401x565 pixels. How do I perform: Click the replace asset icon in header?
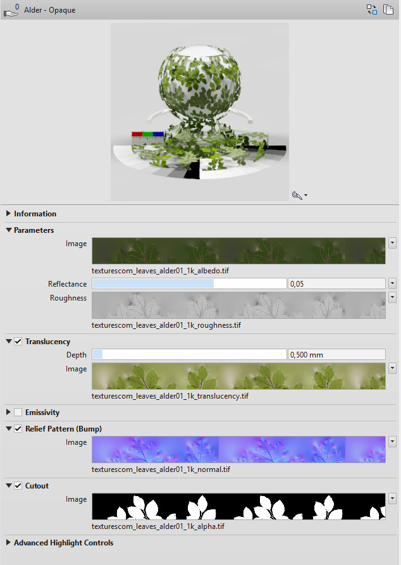pyautogui.click(x=372, y=9)
